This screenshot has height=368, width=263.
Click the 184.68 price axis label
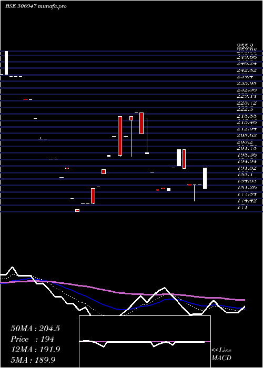247,181
